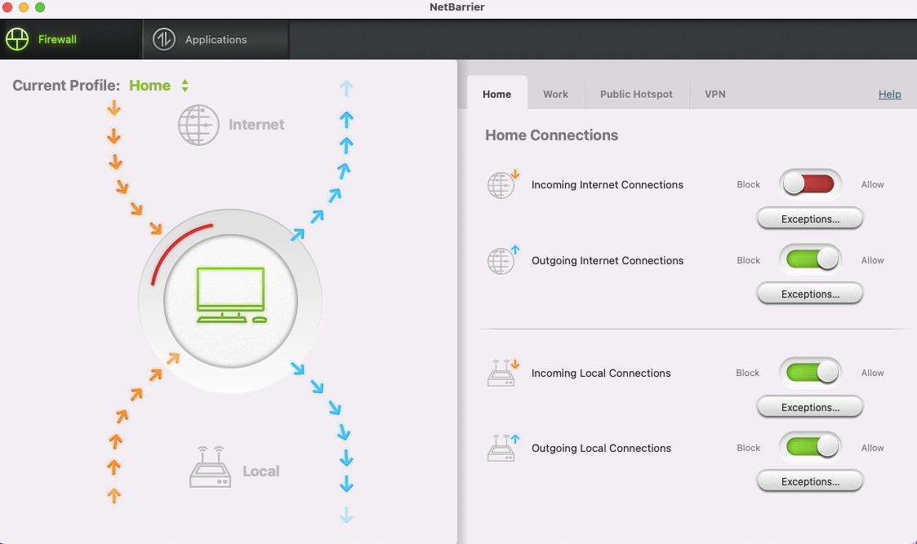Open the Help link

(889, 94)
